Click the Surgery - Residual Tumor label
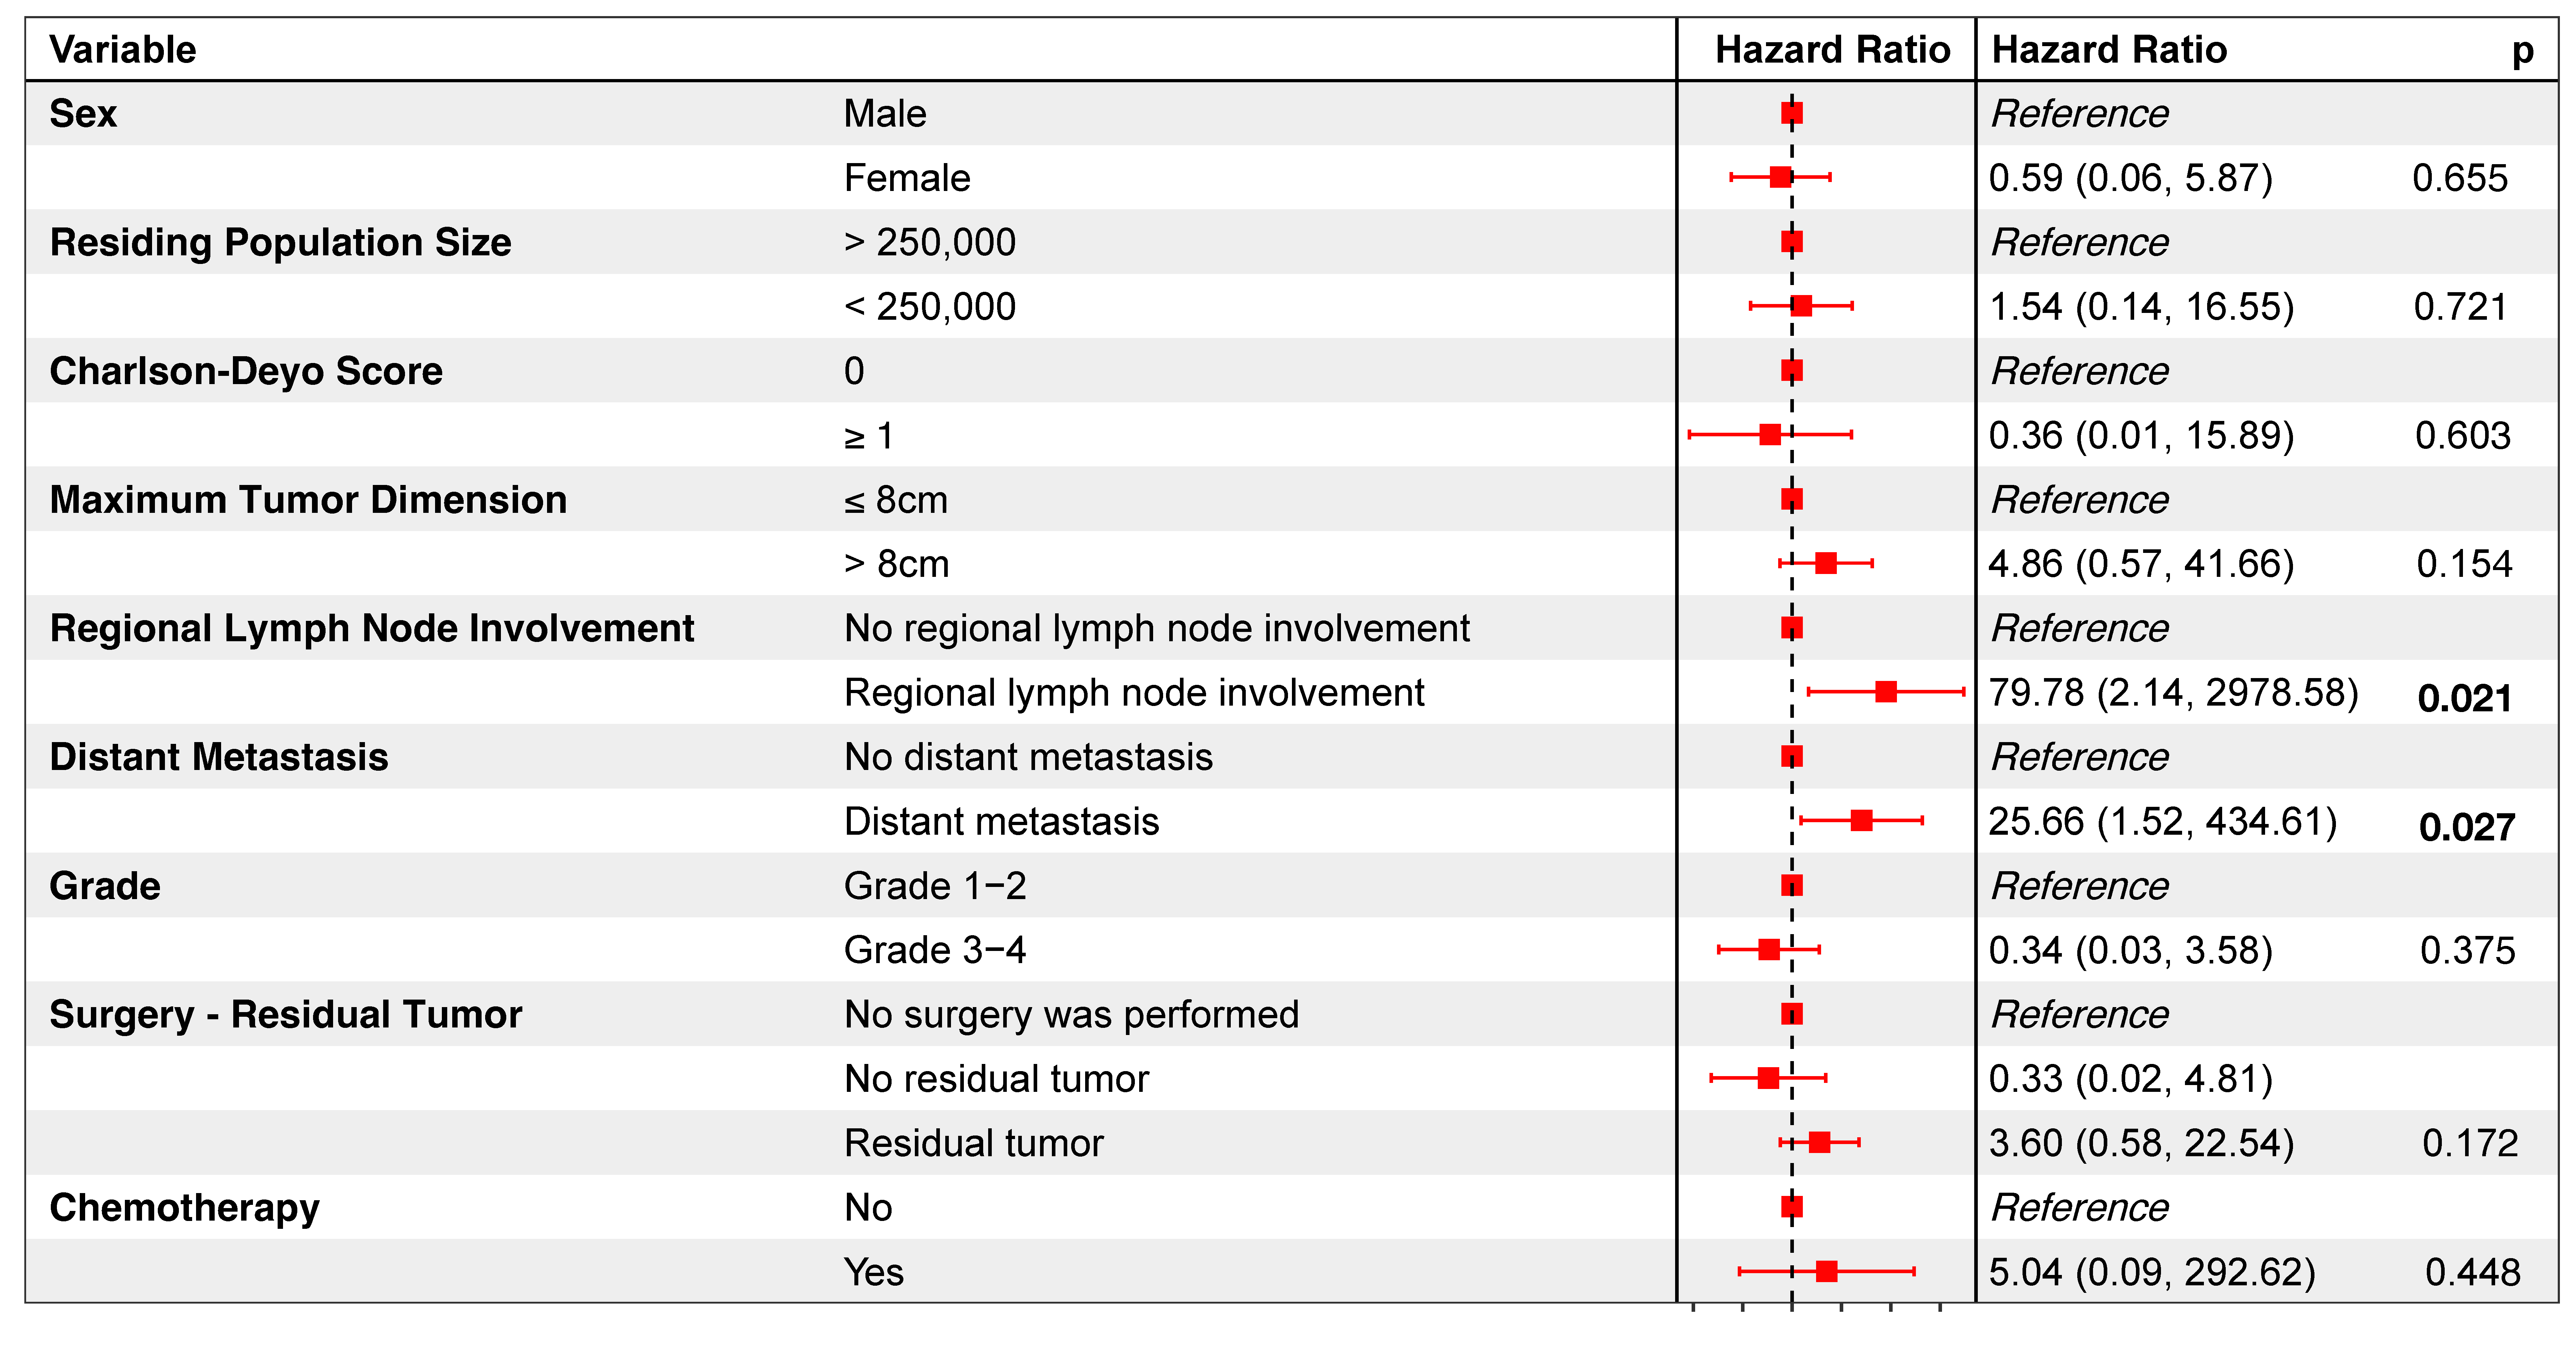 tap(286, 1014)
